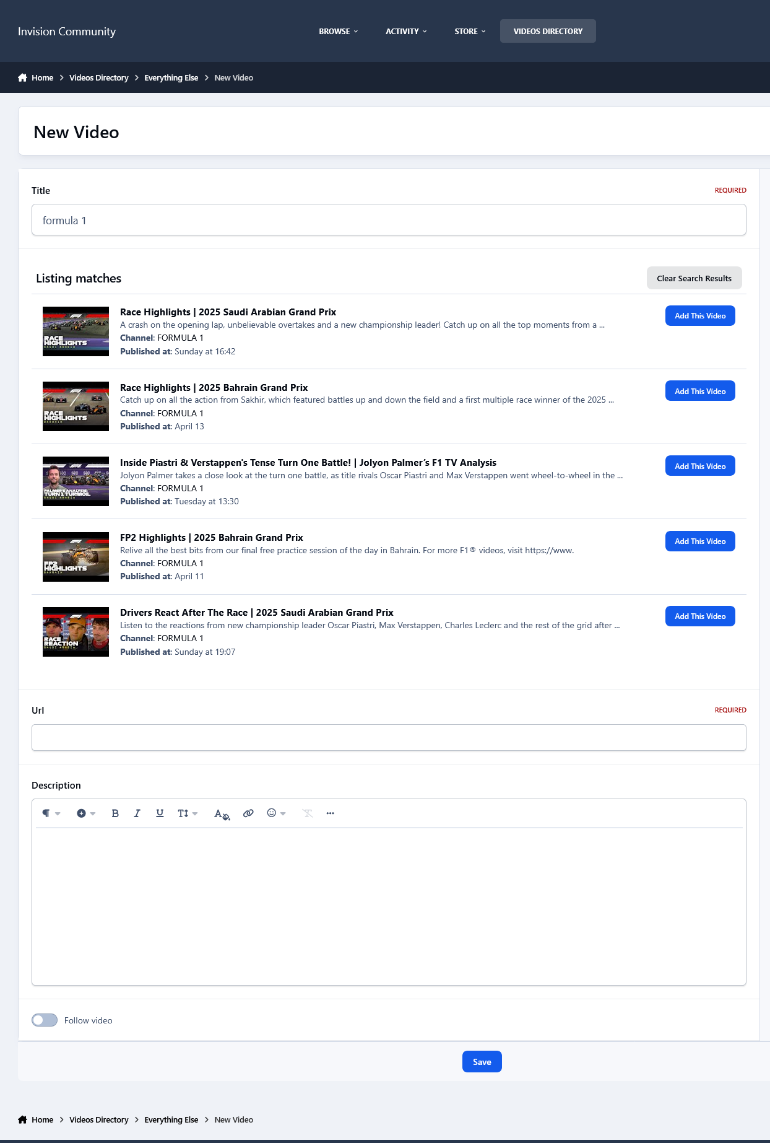Clear the search results
The width and height of the screenshot is (770, 1143).
[694, 278]
